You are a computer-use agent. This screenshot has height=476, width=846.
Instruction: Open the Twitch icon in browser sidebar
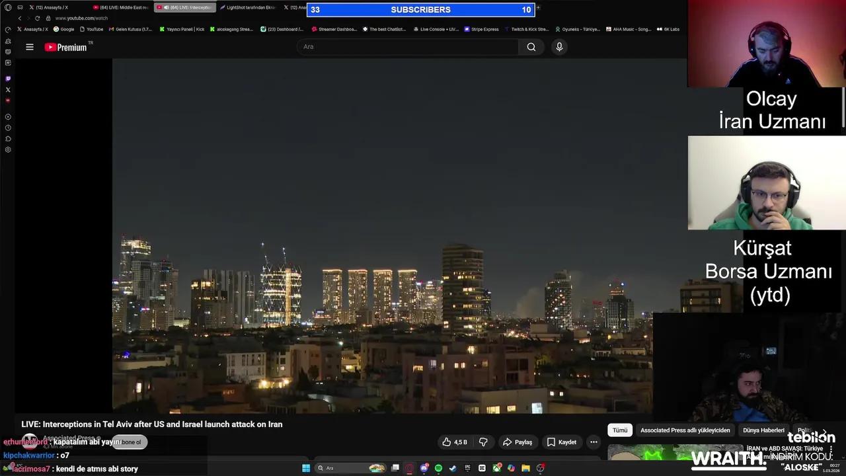pyautogui.click(x=8, y=79)
